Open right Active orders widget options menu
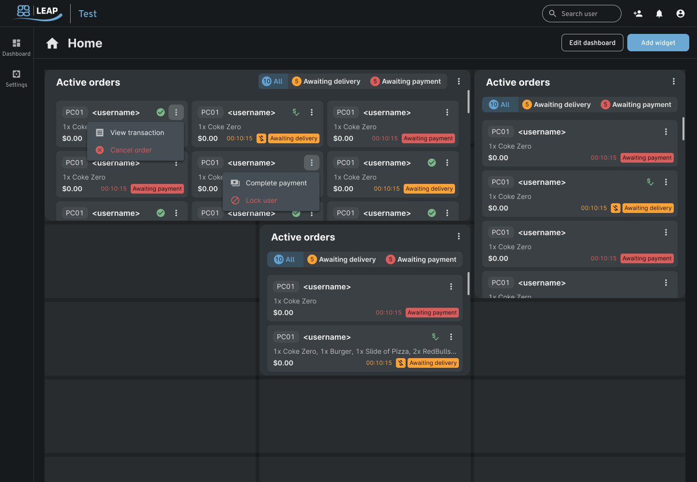Viewport: 697px width, 482px height. pyautogui.click(x=674, y=82)
